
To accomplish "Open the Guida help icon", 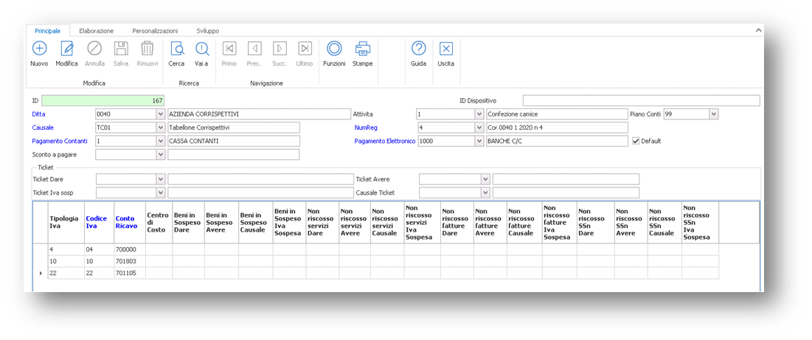I will [x=418, y=49].
